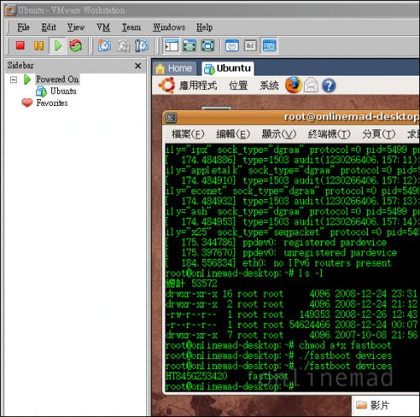Viewport: 420px width, 417px height.
Task: Click the Suspend (pause) toolbar button
Action: point(39,45)
